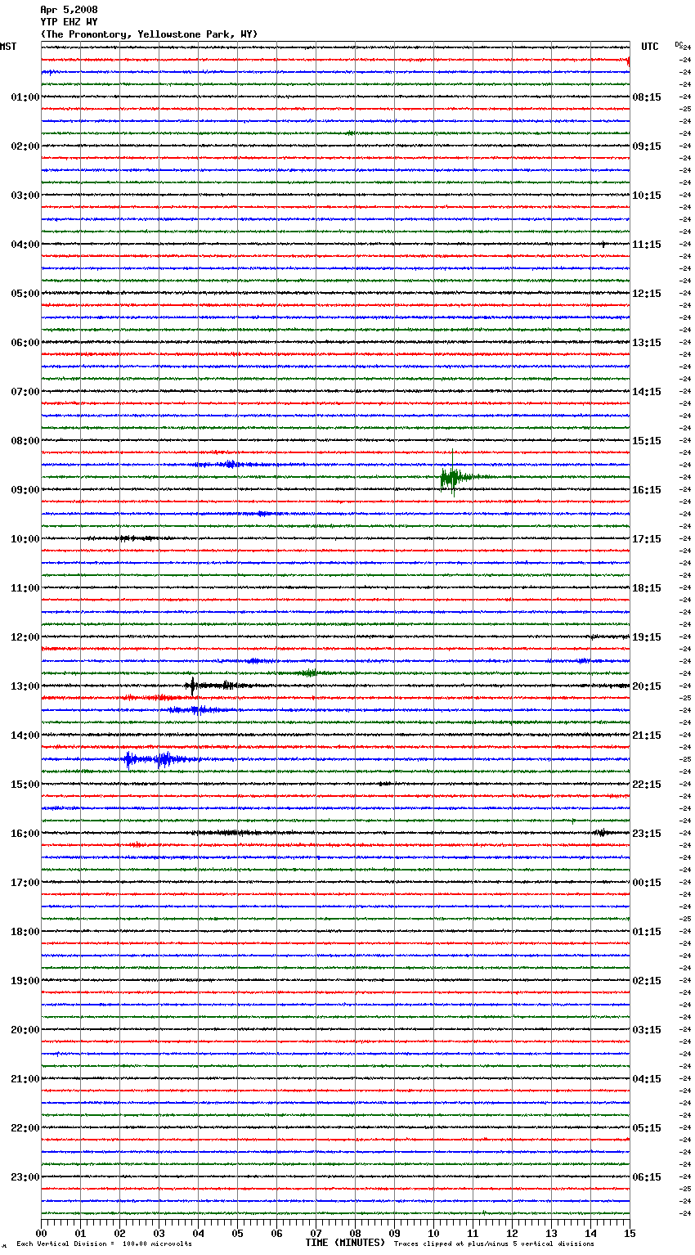This screenshot has height=1255, width=695.
Task: Click '(The Promontory, Yellowstone Park, WY)' subtitle
Action: pos(149,34)
